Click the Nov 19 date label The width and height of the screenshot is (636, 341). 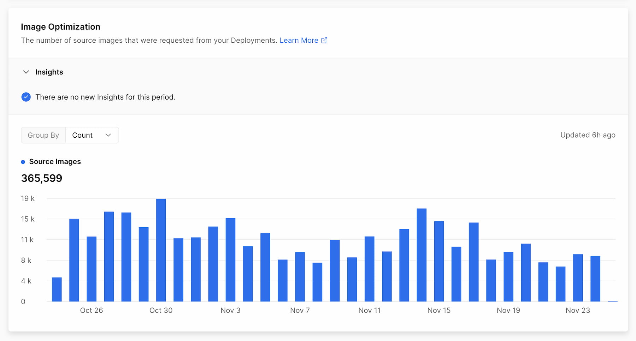[508, 310]
